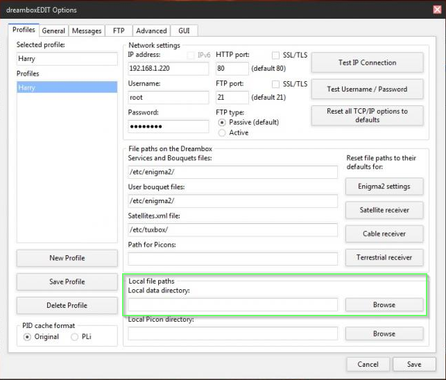Focus the Password field
The width and height of the screenshot is (446, 380).
[x=168, y=126]
